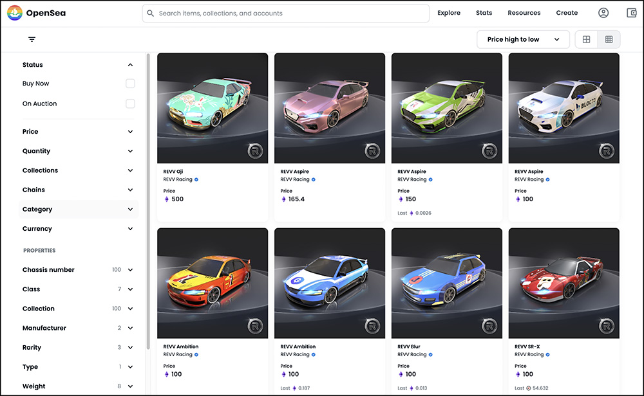The height and width of the screenshot is (396, 644).
Task: Open the teal REVV Oji car image
Action: pos(213,108)
